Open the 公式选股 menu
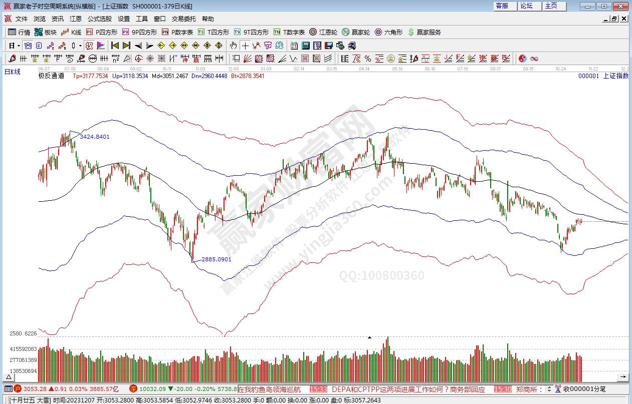632x404 pixels. pos(100,19)
